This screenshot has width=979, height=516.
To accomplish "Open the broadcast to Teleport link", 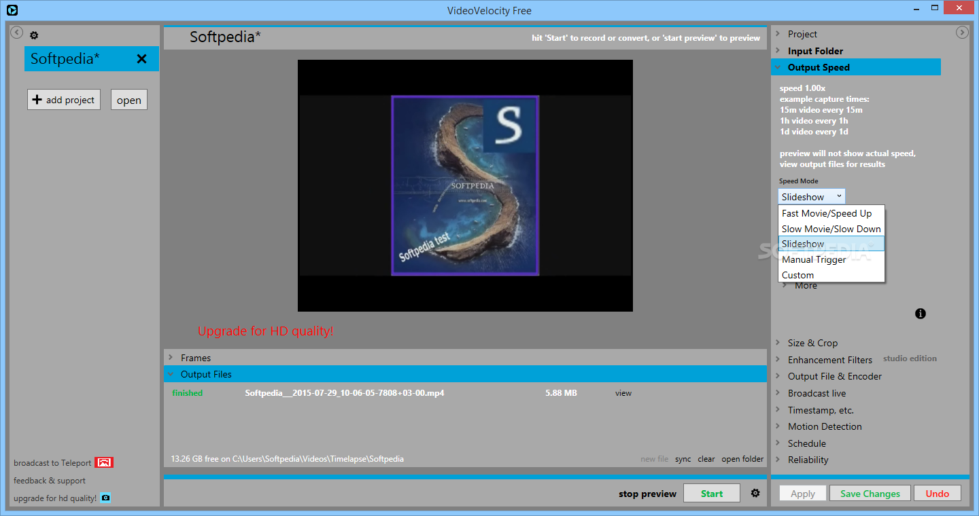I will coord(52,463).
